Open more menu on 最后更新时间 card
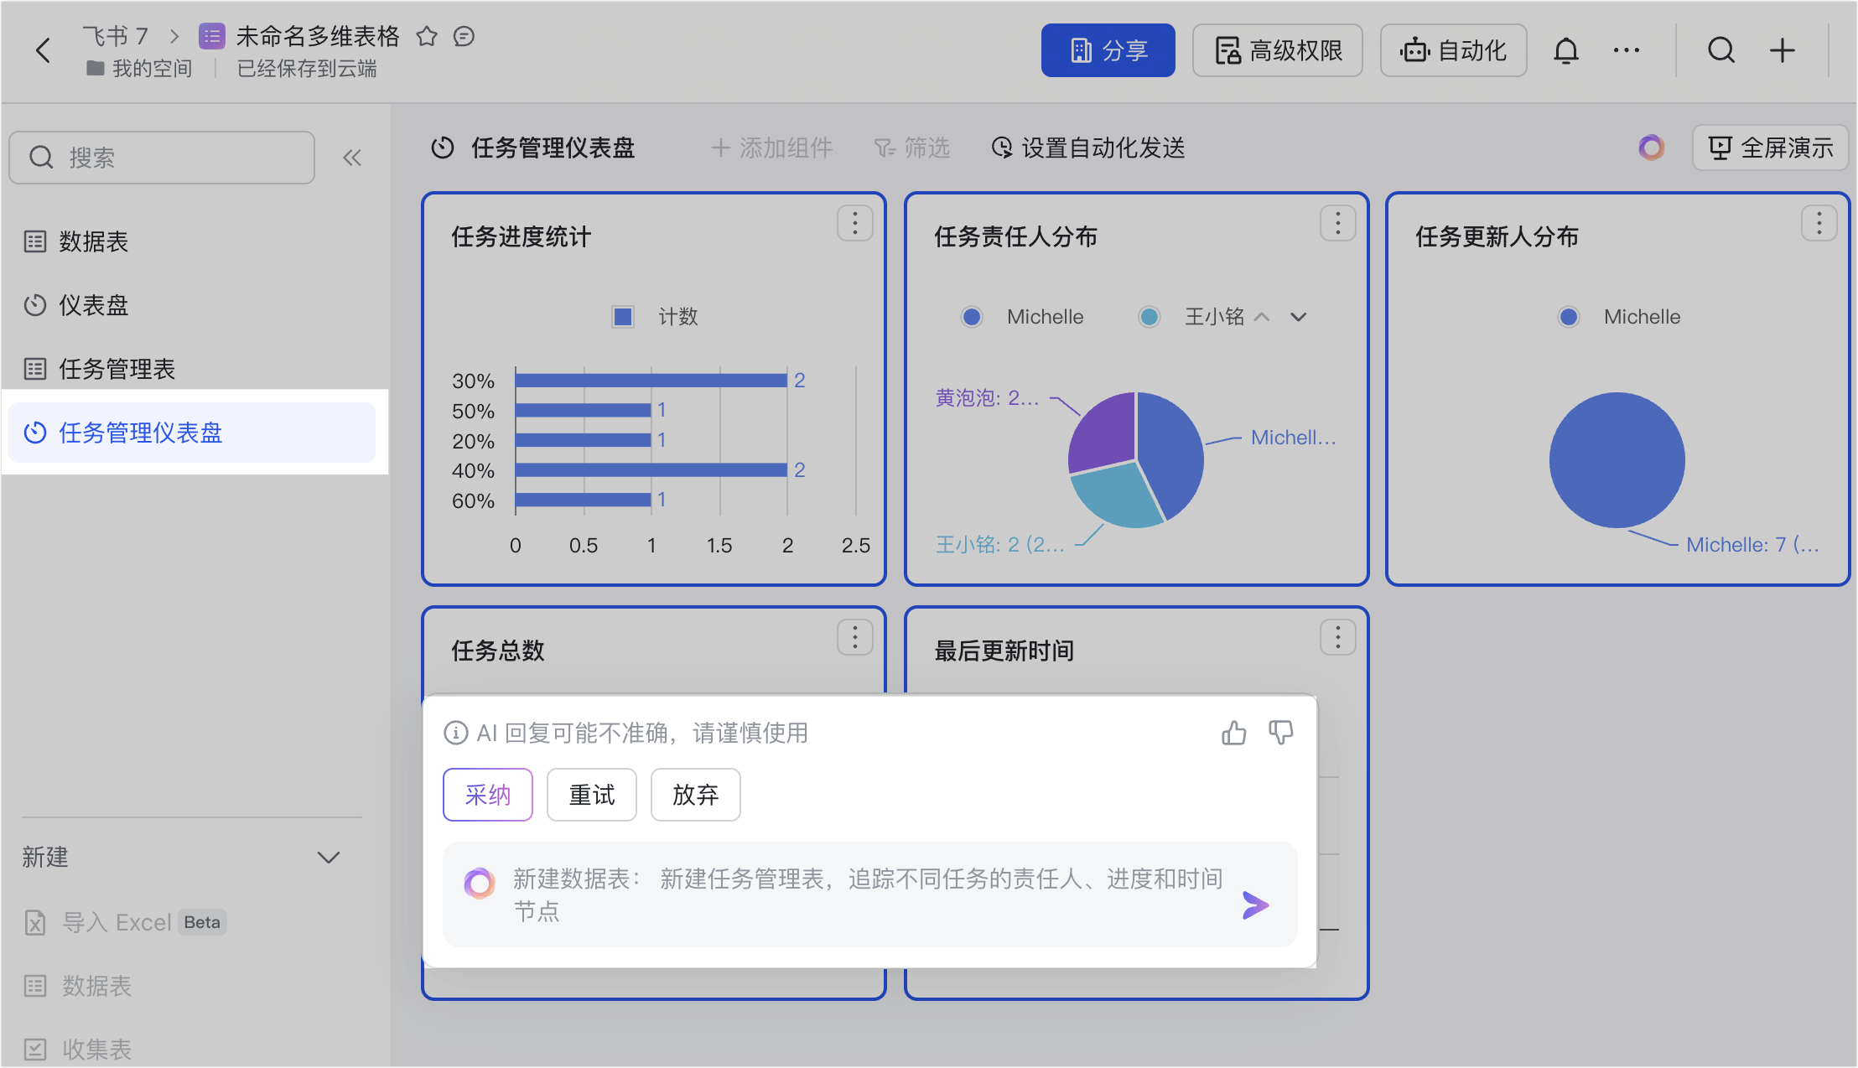Viewport: 1858px width, 1068px height. click(x=1338, y=638)
